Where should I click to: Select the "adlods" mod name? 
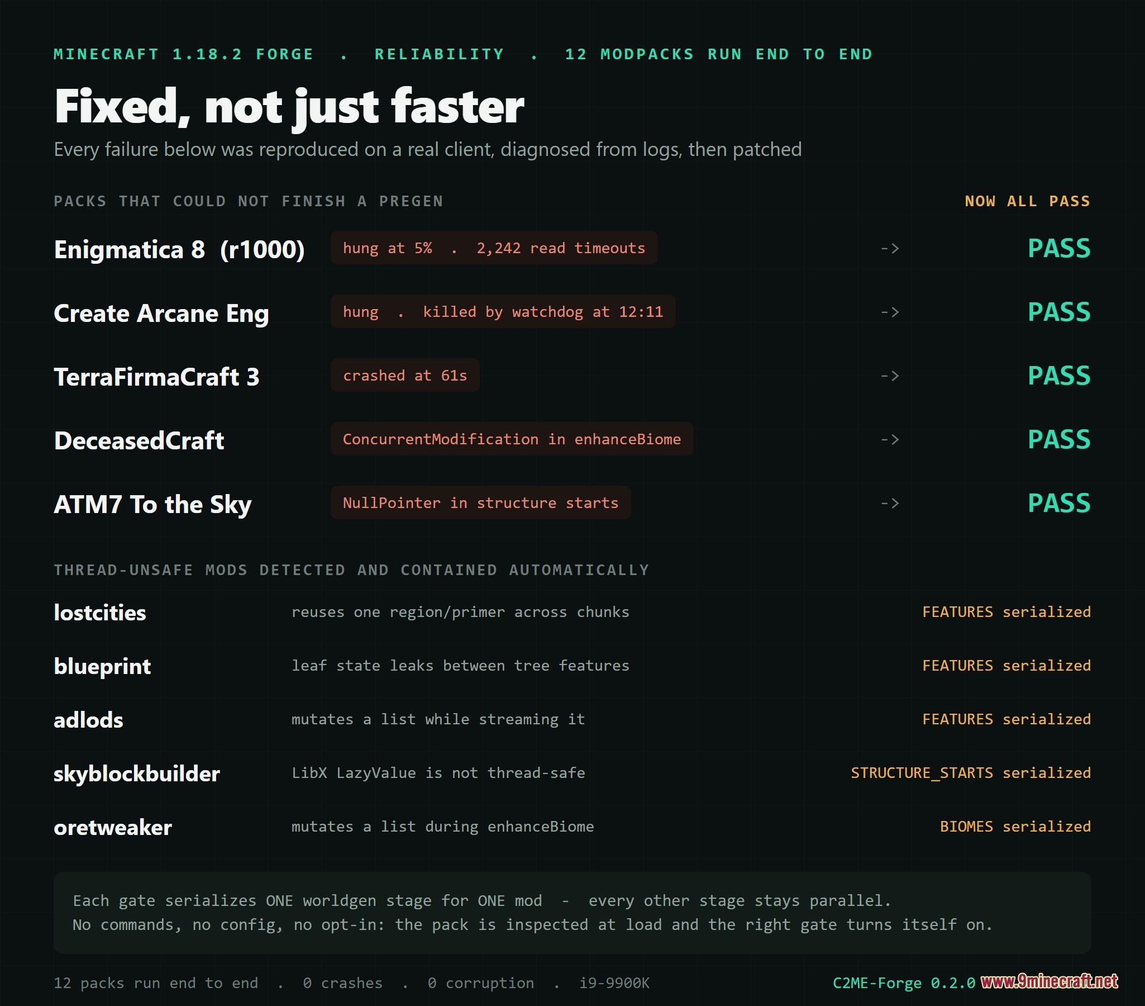click(88, 720)
